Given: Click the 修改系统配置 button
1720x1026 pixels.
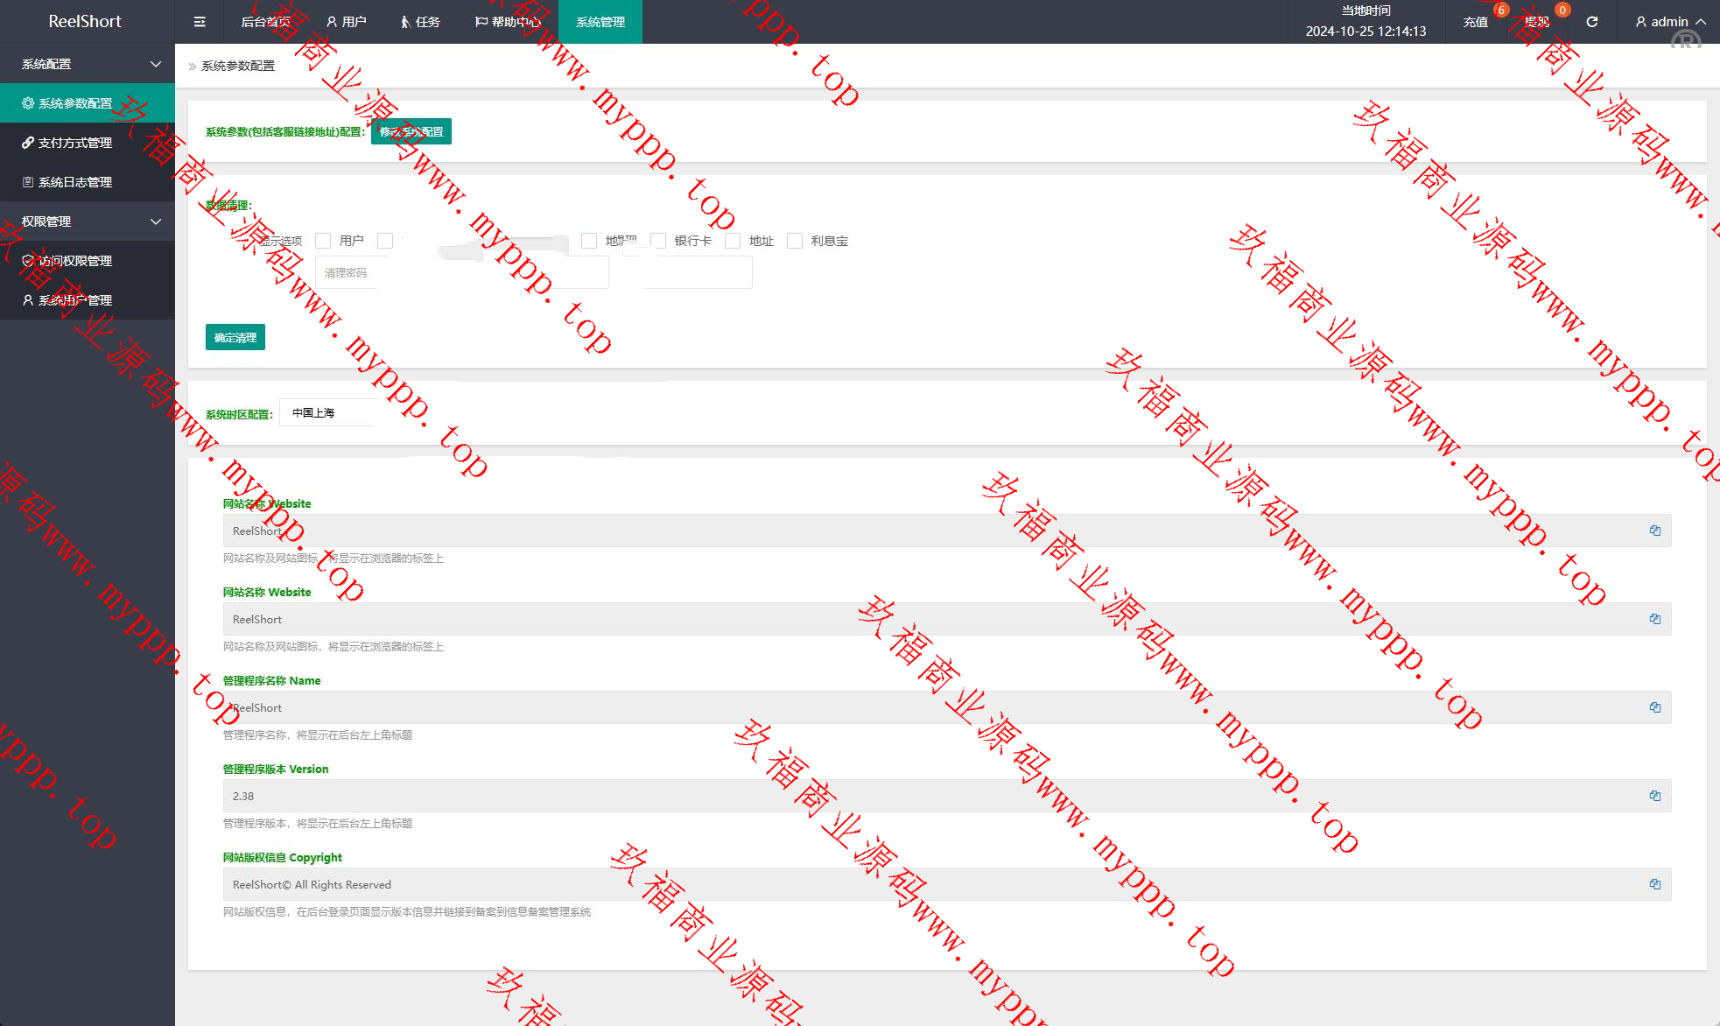Looking at the screenshot, I should [411, 131].
